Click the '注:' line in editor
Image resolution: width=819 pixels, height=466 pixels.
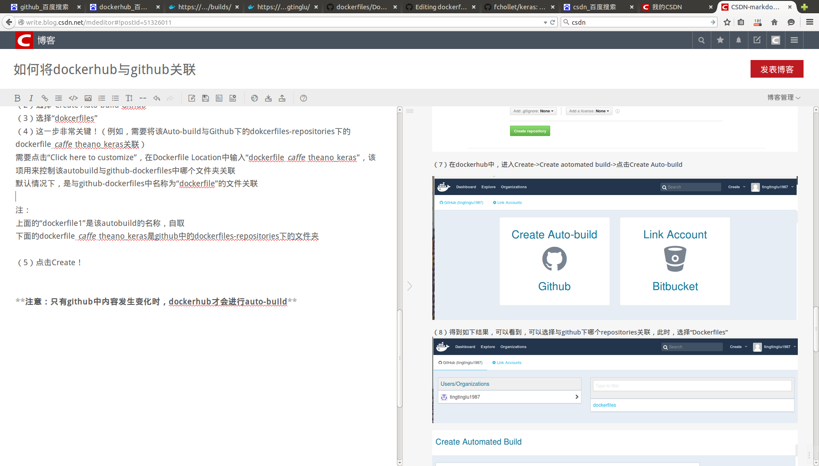22,210
